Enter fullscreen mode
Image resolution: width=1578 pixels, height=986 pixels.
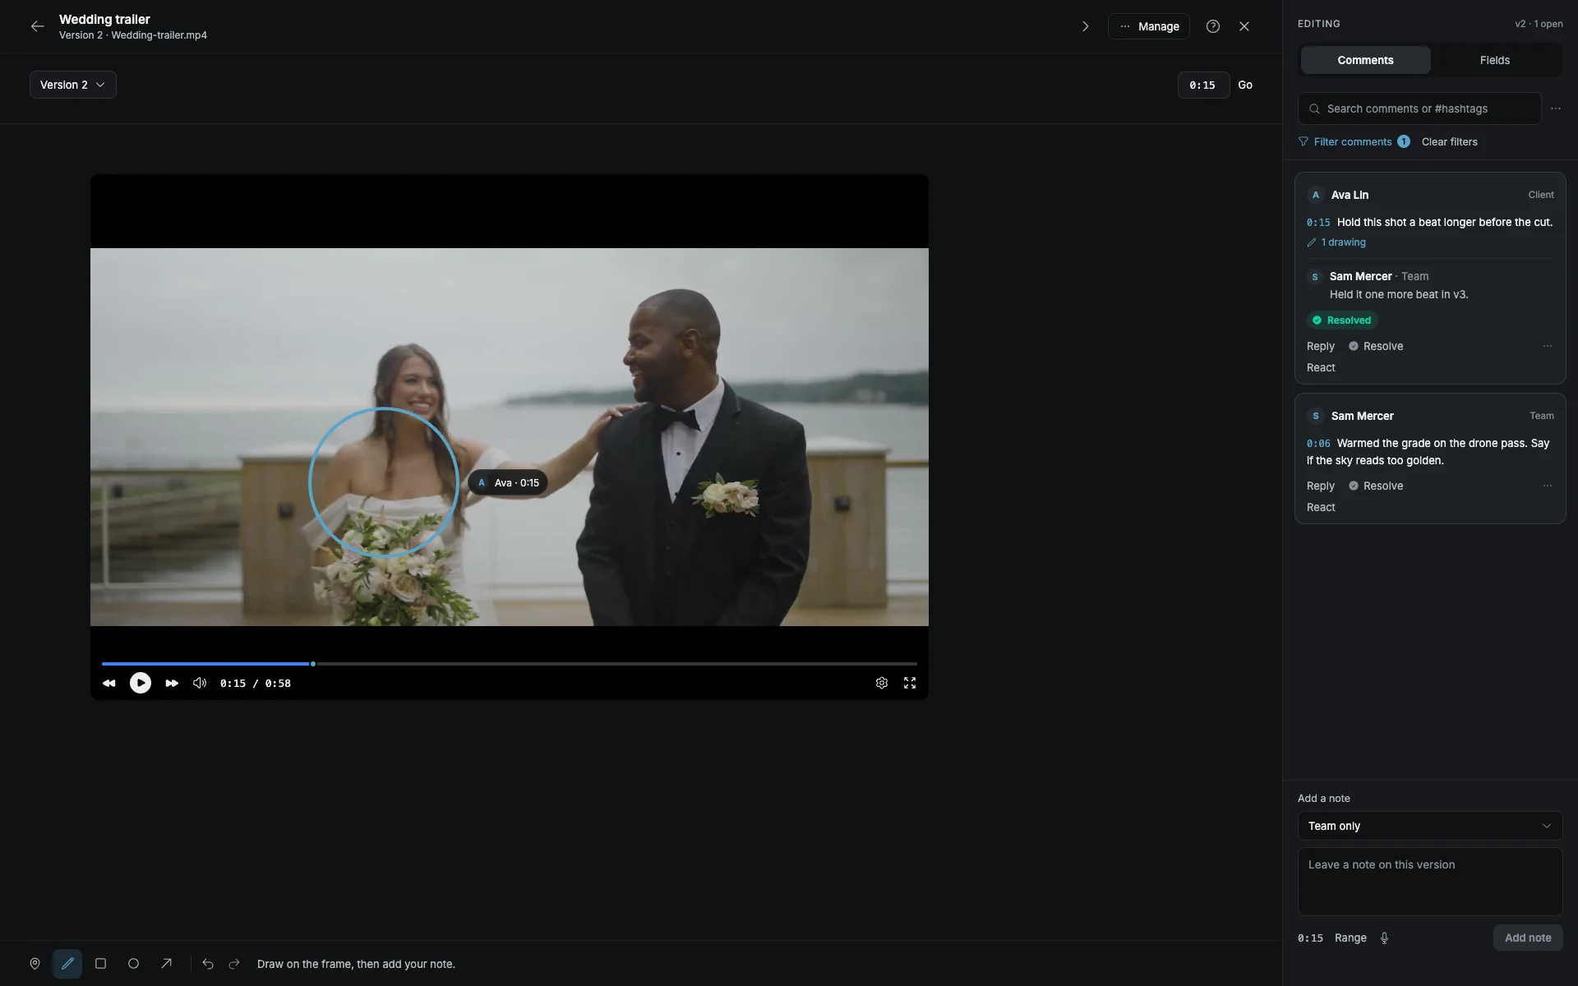click(x=910, y=683)
